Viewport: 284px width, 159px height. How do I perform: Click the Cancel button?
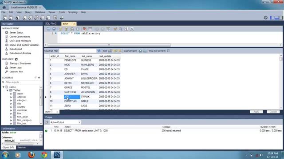click(x=273, y=112)
